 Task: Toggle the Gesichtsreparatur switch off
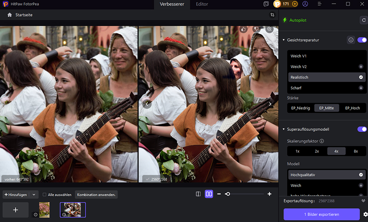click(362, 40)
